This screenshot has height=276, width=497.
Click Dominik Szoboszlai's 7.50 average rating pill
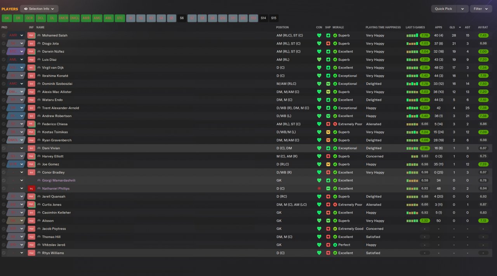[483, 84]
